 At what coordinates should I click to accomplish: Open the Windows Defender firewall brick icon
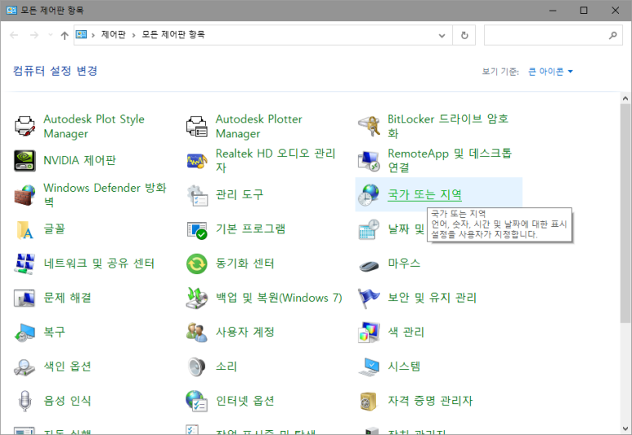[x=25, y=195]
